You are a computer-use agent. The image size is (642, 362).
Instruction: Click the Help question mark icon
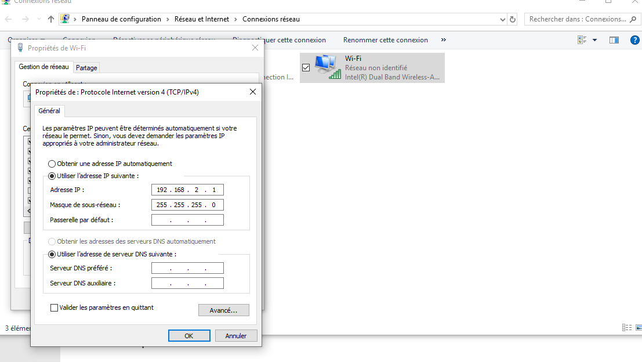click(x=635, y=40)
